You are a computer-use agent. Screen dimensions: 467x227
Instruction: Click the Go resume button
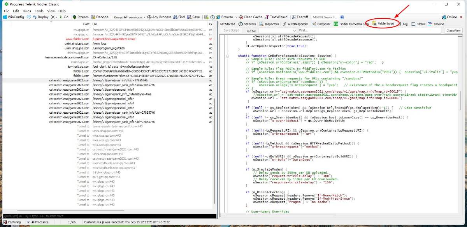pos(64,17)
